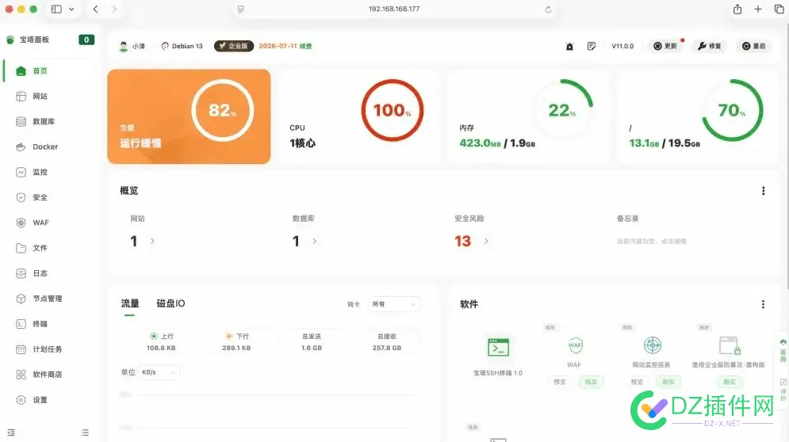
Task: Click the empty 备忘录 memo placeholder text
Action: pyautogui.click(x=652, y=242)
